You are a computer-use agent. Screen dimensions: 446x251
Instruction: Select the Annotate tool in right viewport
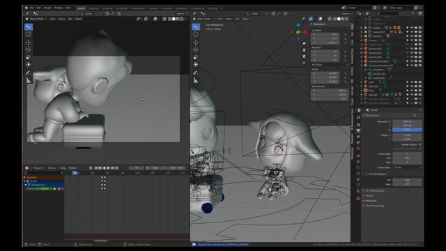[x=196, y=73]
